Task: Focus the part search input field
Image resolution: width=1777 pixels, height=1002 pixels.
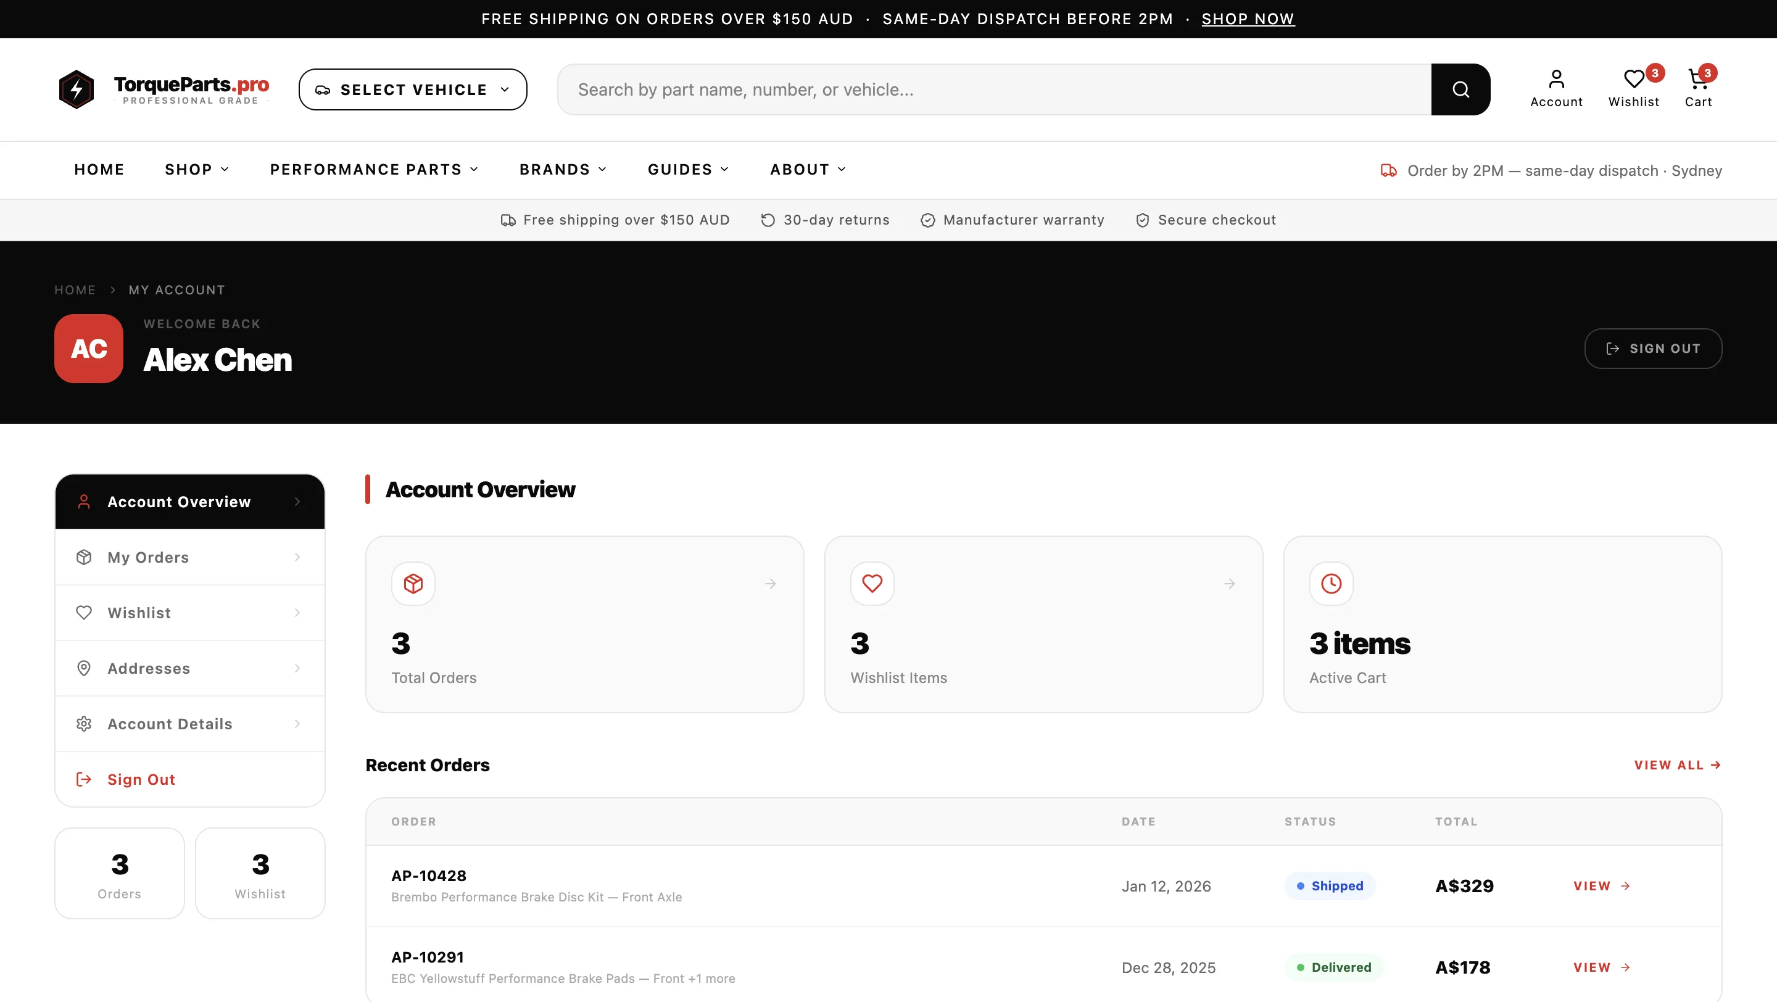Action: [x=993, y=89]
